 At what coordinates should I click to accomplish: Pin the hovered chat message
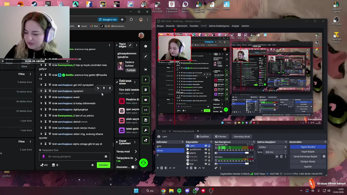104,88
